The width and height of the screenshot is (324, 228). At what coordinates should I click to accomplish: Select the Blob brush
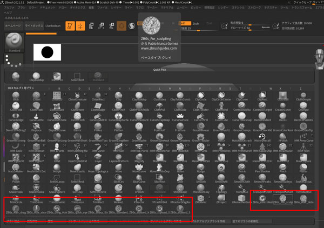tap(16, 96)
